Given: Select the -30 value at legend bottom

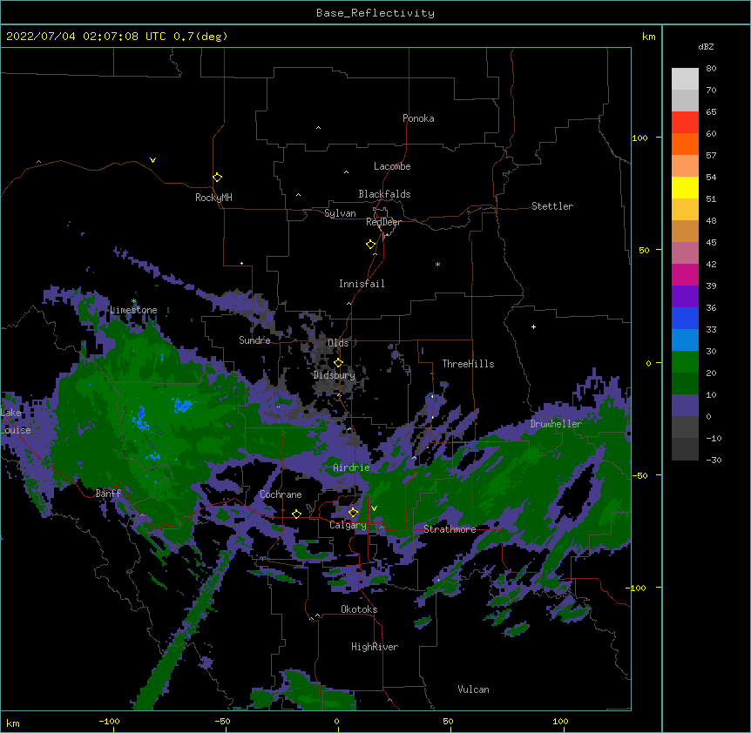Looking at the screenshot, I should tap(714, 460).
